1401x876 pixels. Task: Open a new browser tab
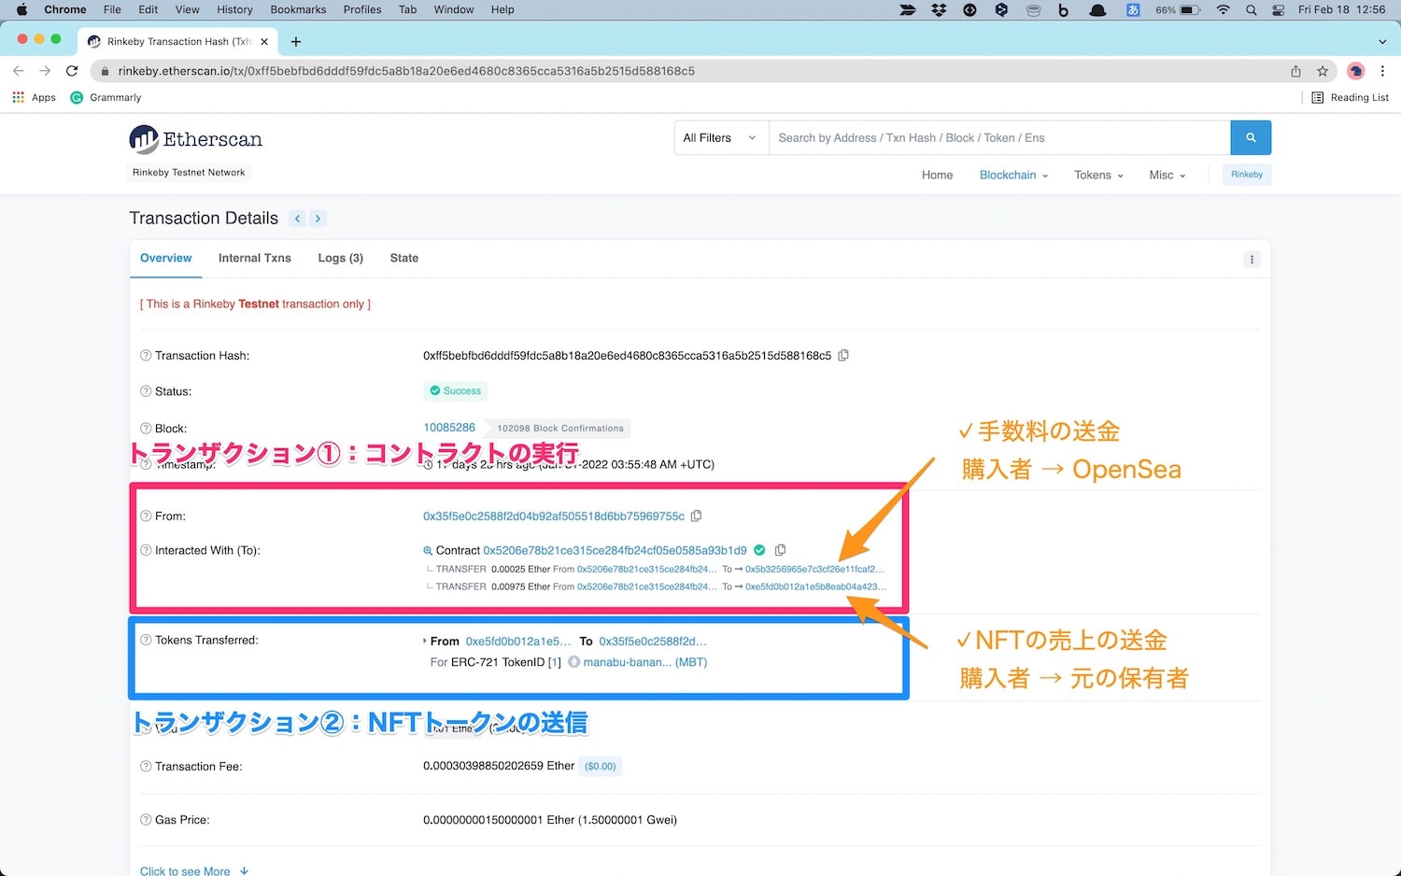[x=296, y=41]
